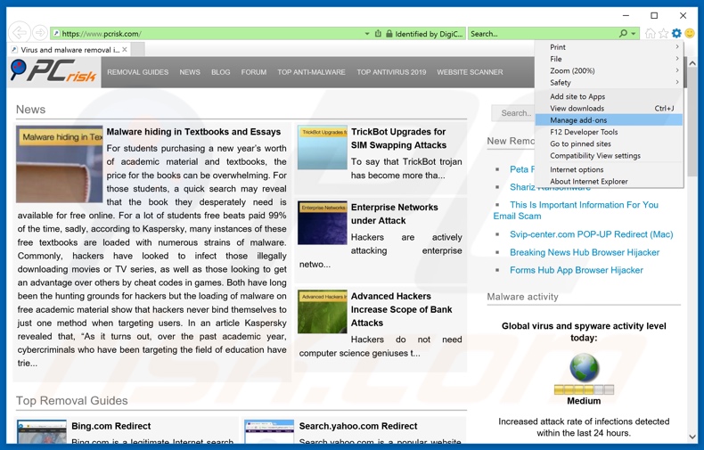Viewport: 704px width, 450px height.
Task: Open TOP ANTIVIRUS 2019 nav item
Action: (391, 72)
